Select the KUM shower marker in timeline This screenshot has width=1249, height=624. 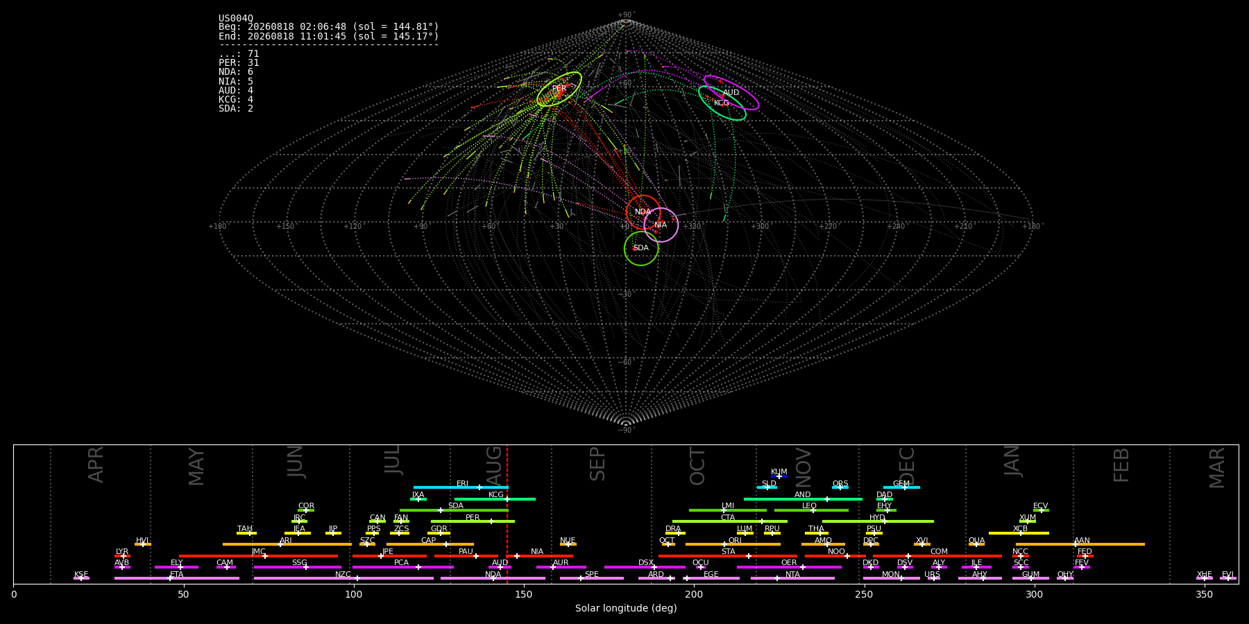coord(779,476)
